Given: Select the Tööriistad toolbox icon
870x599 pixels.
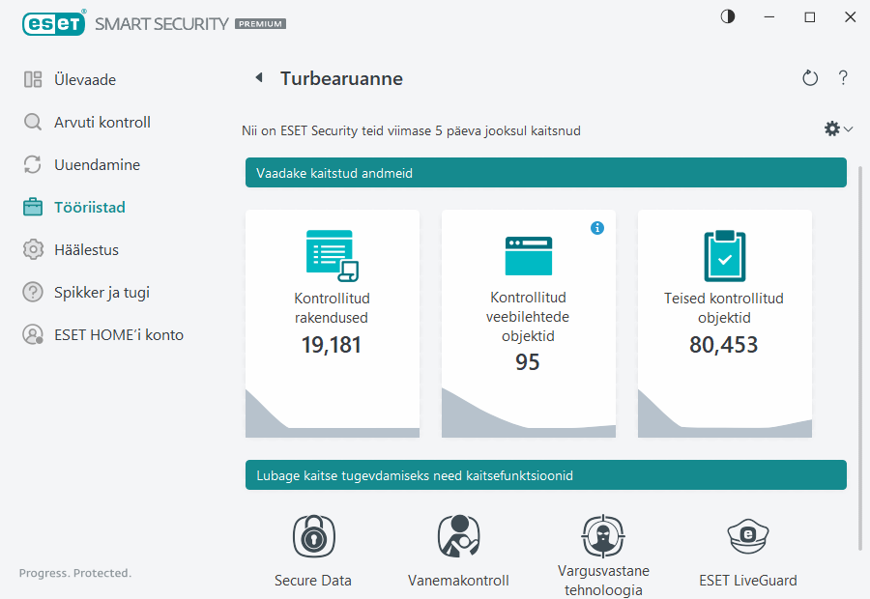Looking at the screenshot, I should 30,207.
